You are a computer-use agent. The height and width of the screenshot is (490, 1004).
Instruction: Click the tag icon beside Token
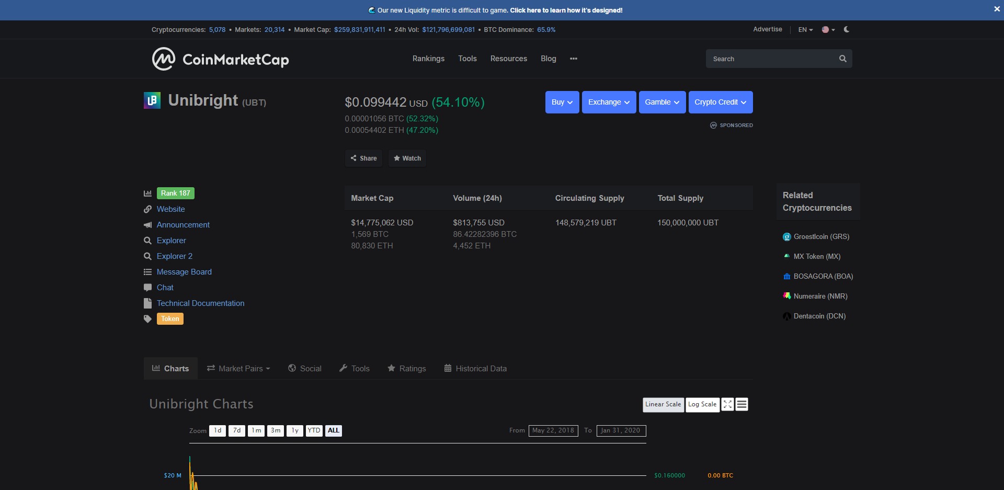pyautogui.click(x=147, y=319)
